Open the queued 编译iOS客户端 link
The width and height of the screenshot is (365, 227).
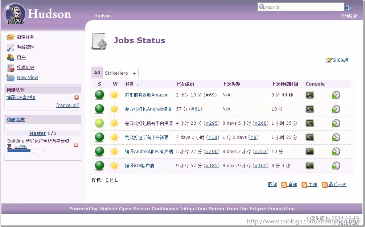[x=21, y=98]
